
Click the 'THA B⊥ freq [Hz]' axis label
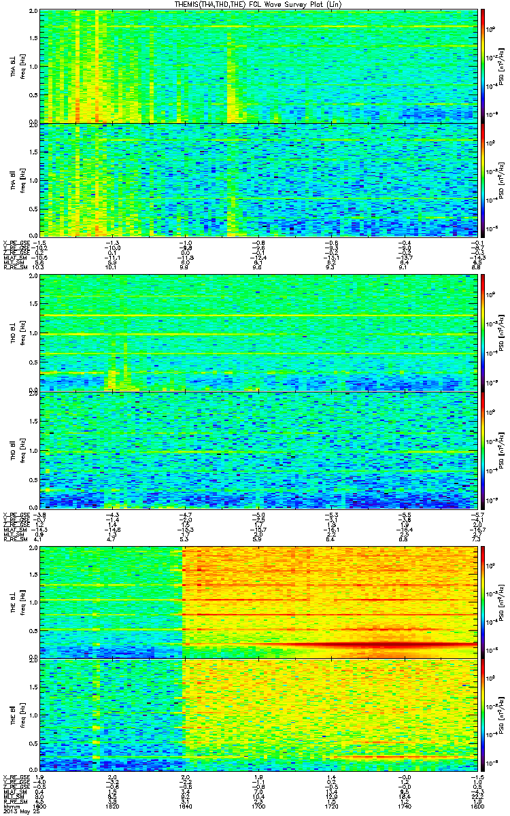18,67
